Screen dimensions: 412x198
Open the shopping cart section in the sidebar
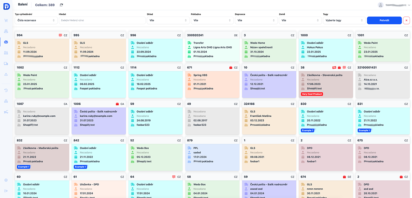tap(6, 20)
